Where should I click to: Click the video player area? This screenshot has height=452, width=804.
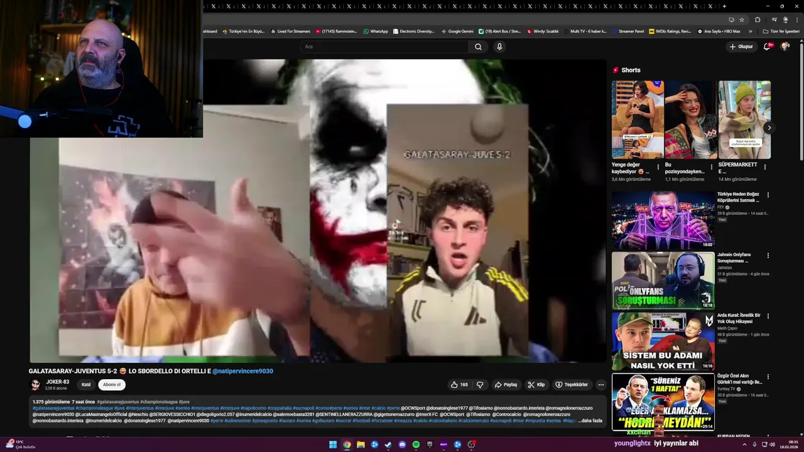pyautogui.click(x=318, y=211)
